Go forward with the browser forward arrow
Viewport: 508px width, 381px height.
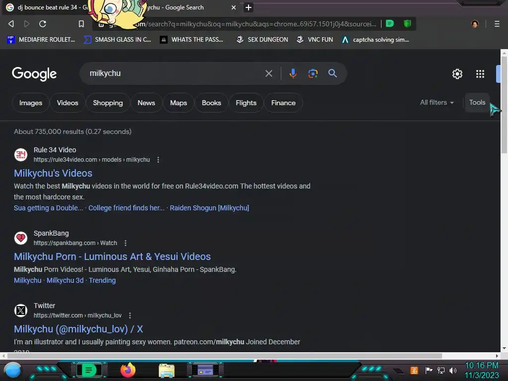(x=27, y=24)
